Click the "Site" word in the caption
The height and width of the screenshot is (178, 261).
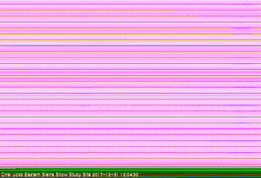point(87,175)
